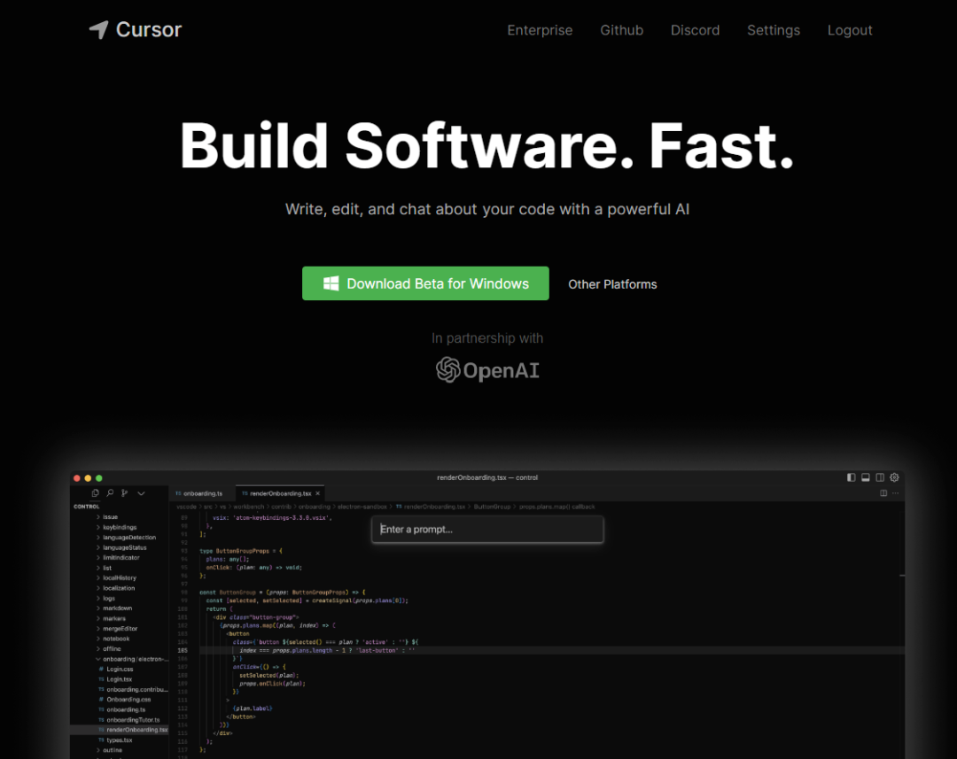Expand the languageDetection folder
The width and height of the screenshot is (957, 759).
point(126,538)
